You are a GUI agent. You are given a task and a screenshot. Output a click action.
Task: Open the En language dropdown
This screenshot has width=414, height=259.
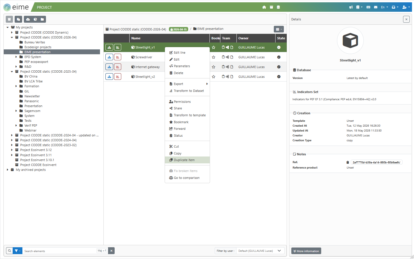pyautogui.click(x=384, y=7)
